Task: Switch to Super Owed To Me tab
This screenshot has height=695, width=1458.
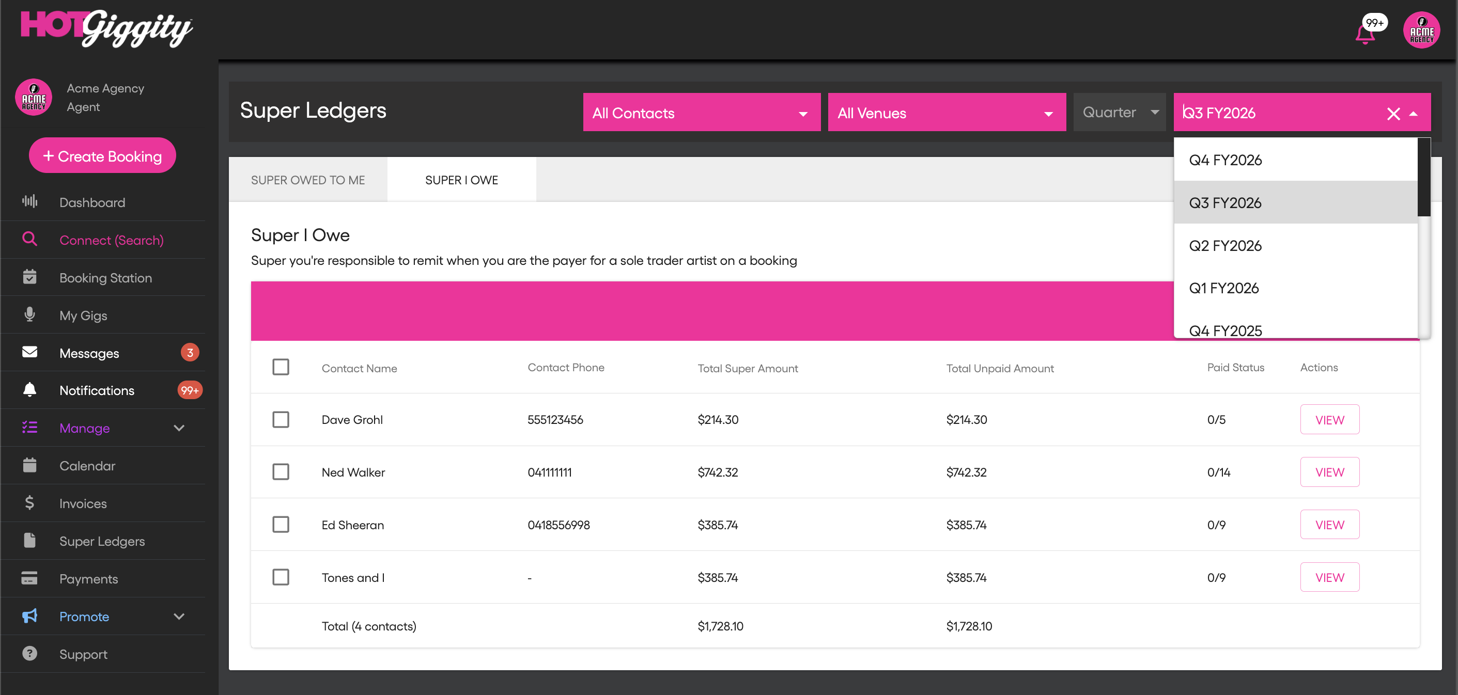Action: point(308,180)
